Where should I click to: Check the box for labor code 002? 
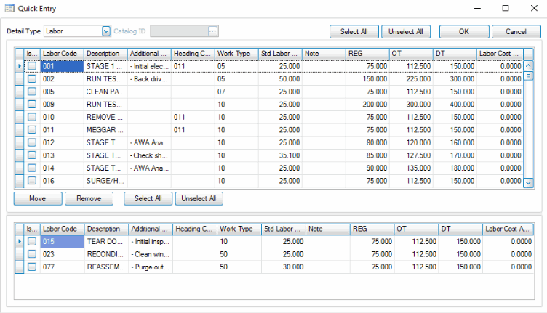[32, 79]
